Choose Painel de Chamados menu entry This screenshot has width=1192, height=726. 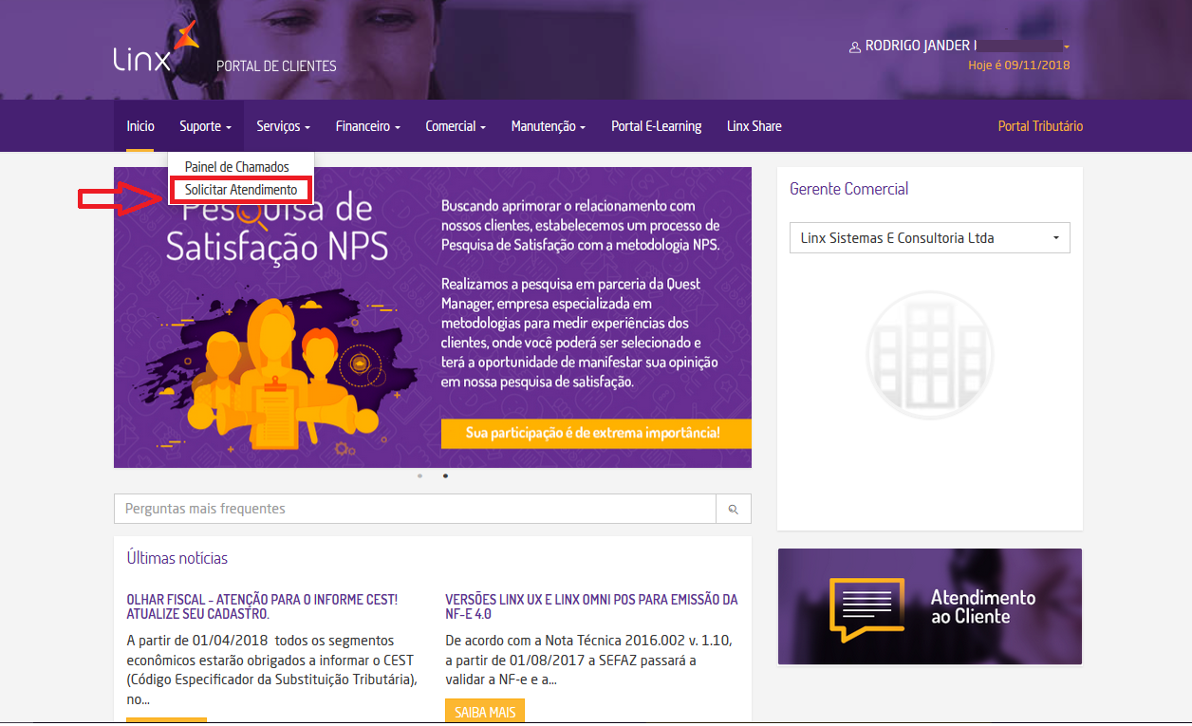[x=235, y=166]
